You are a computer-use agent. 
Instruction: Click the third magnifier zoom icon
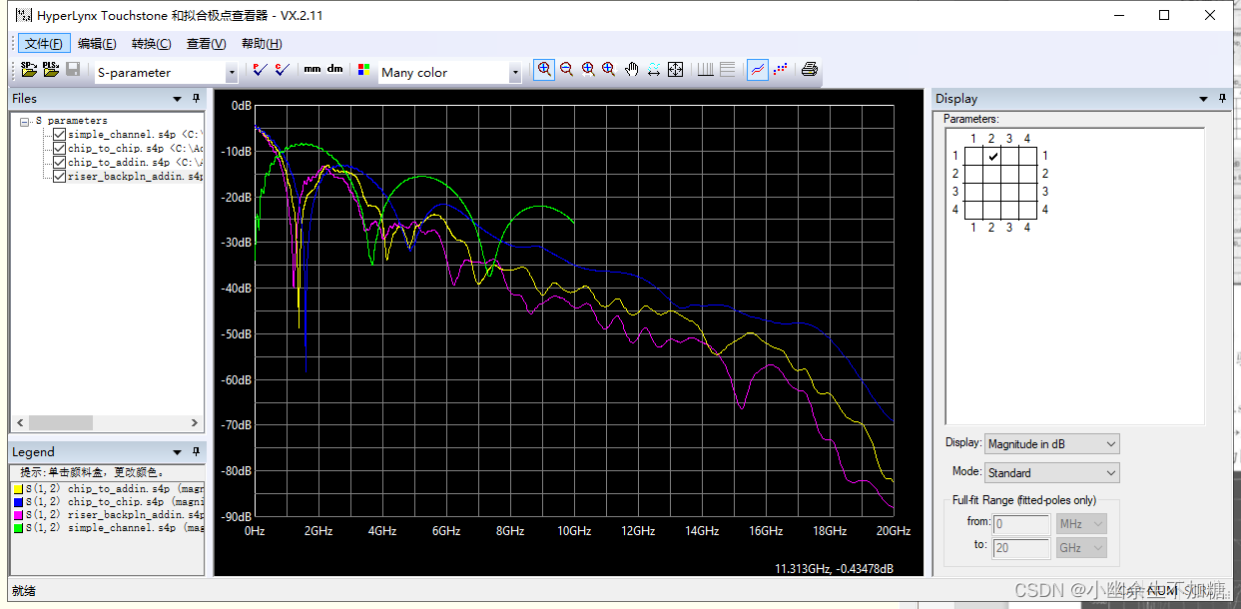pyautogui.click(x=588, y=70)
